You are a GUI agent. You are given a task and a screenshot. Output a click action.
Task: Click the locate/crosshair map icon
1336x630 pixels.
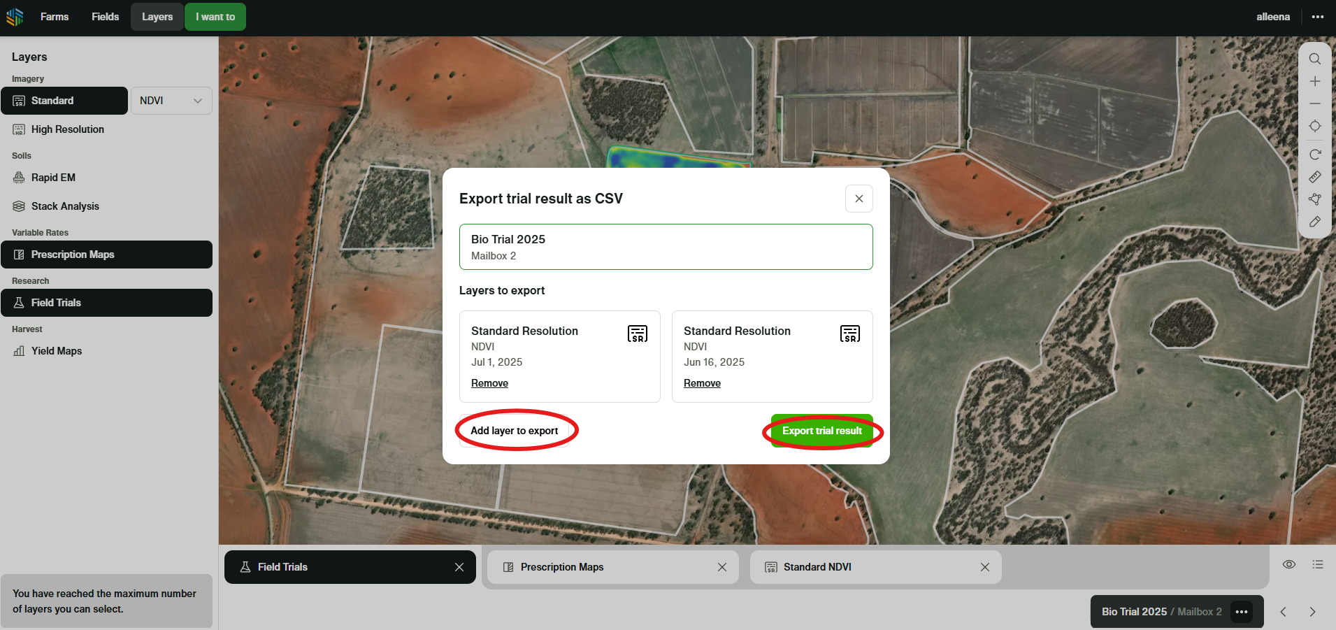(x=1314, y=127)
